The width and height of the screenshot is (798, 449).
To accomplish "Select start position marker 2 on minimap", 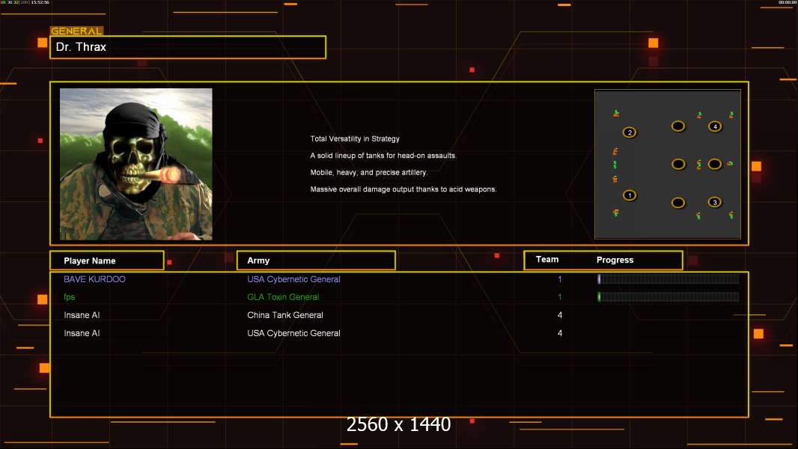I will [x=630, y=132].
